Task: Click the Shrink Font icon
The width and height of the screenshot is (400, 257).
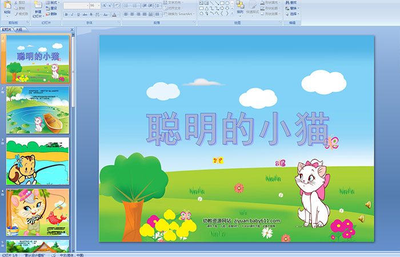Action: coord(110,6)
